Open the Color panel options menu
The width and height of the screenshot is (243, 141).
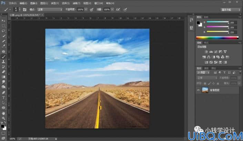(240, 17)
